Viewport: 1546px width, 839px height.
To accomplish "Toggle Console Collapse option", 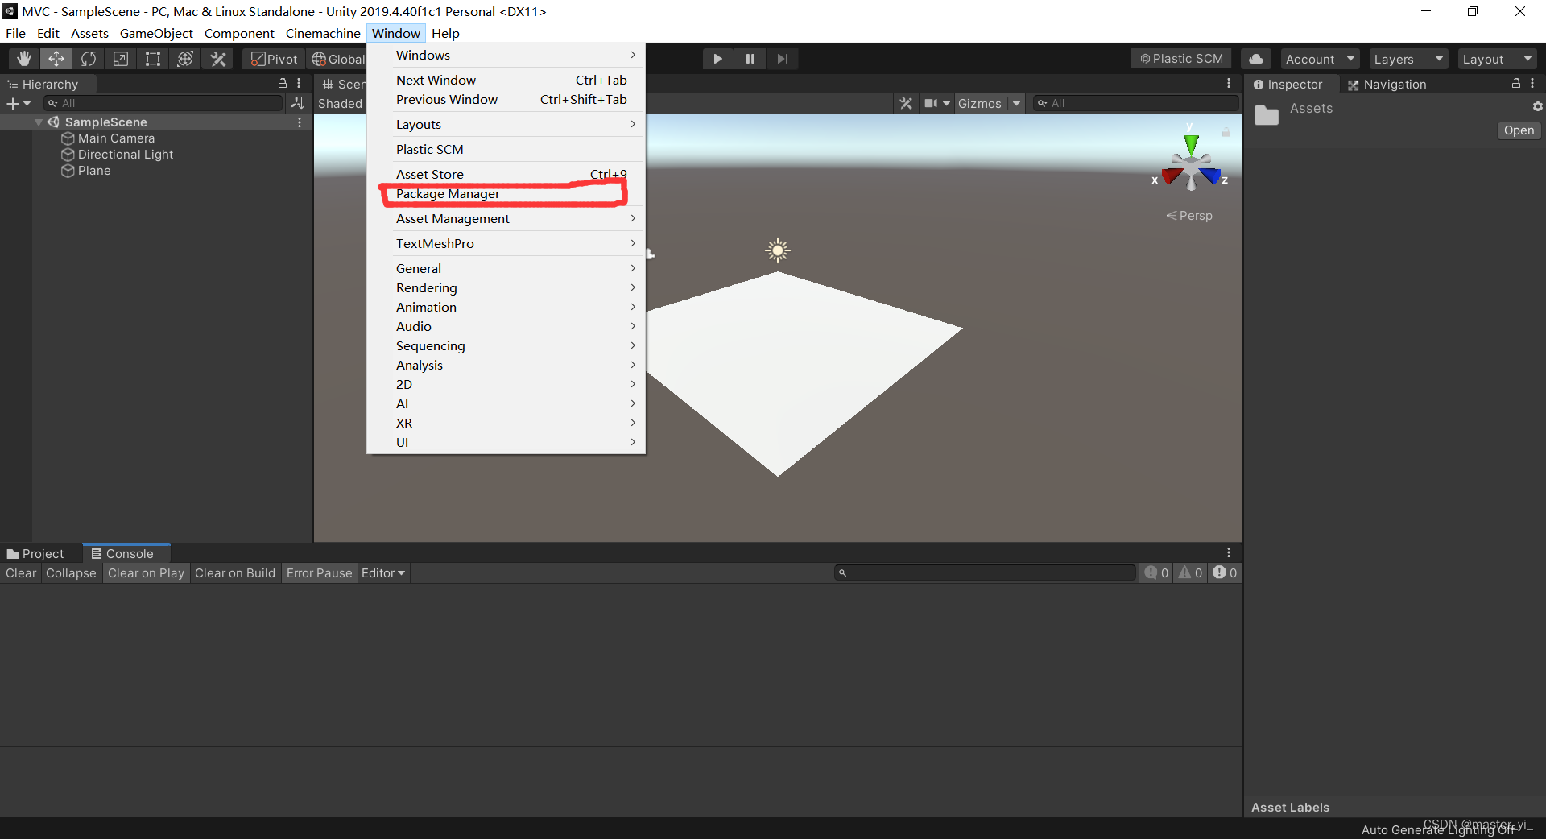I will 71,573.
